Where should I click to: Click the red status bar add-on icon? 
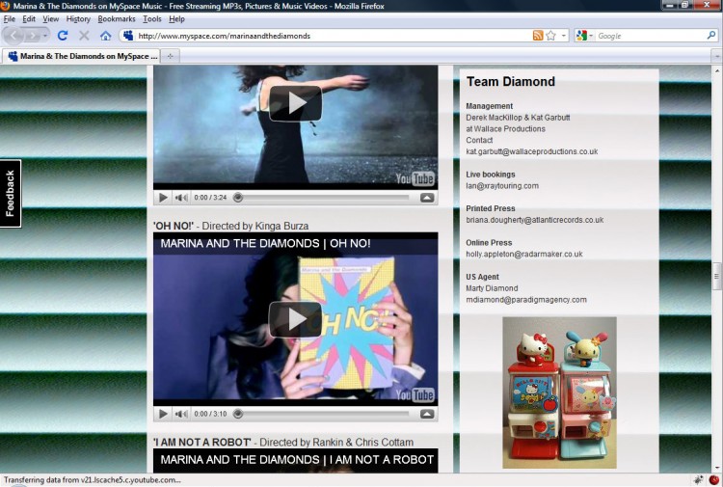(x=713, y=480)
